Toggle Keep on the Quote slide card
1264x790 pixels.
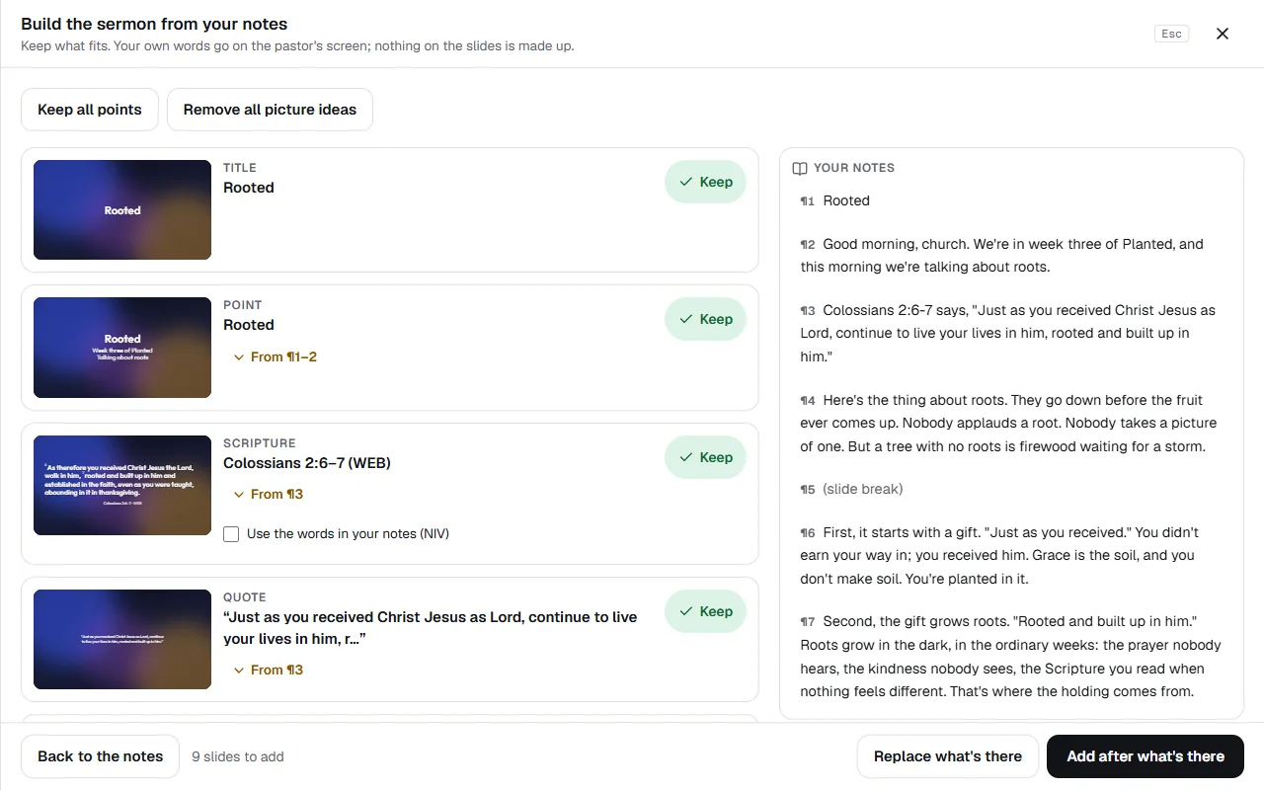pos(705,611)
